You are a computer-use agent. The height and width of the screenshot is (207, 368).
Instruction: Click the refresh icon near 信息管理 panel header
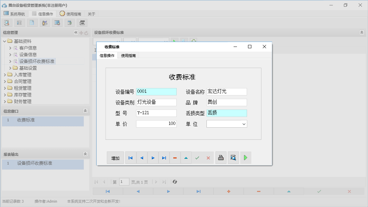[x=87, y=32]
